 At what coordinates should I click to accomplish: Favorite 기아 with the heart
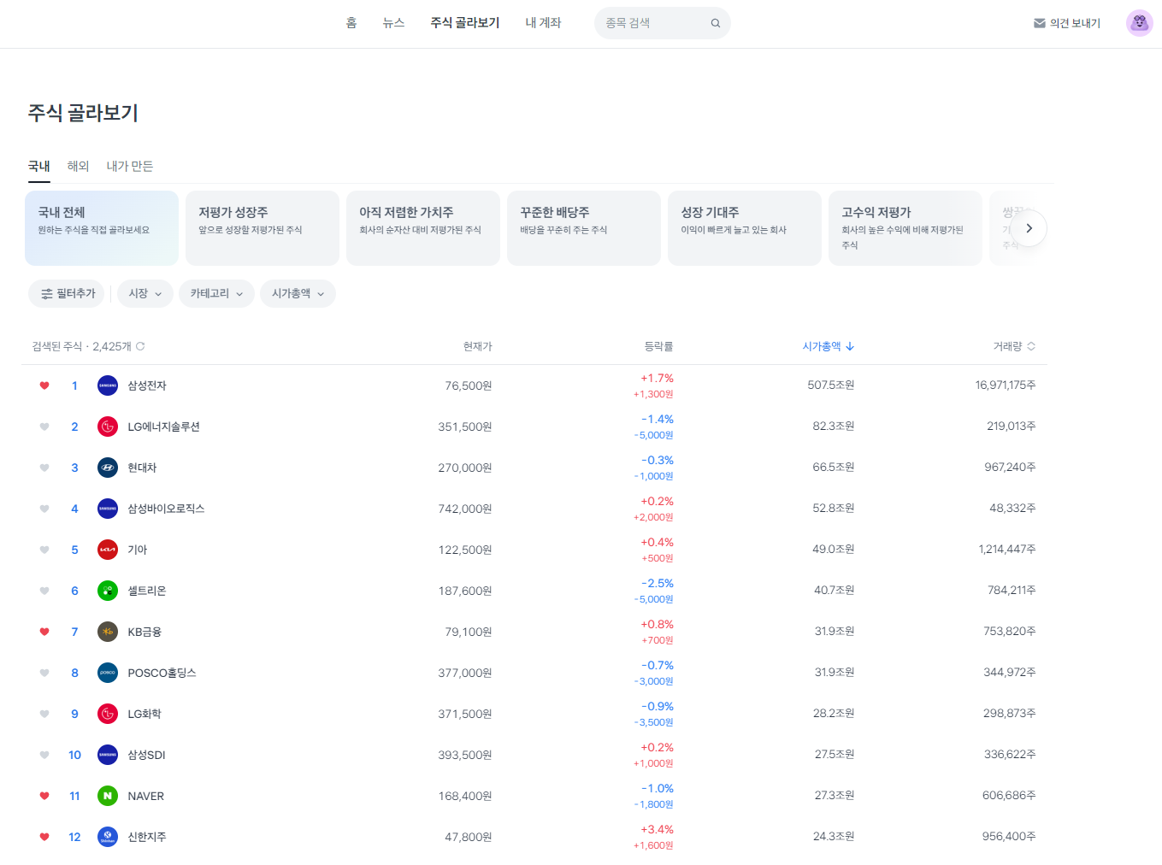point(44,550)
